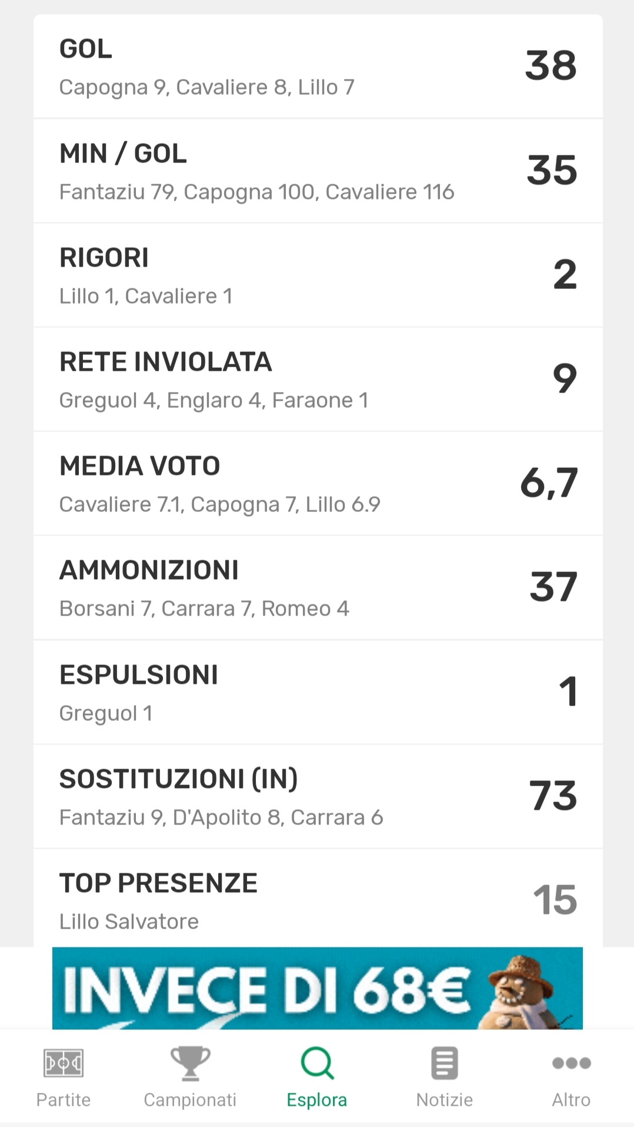The width and height of the screenshot is (634, 1127).
Task: Select the Campionati tab label
Action: pos(190,1099)
